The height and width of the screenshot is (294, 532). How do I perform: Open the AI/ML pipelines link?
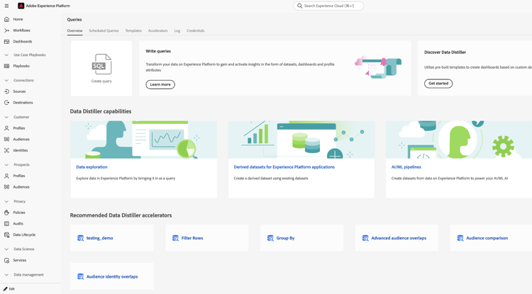[x=406, y=167]
